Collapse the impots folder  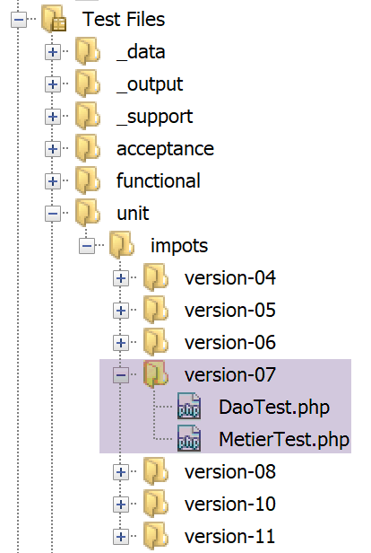click(x=87, y=245)
